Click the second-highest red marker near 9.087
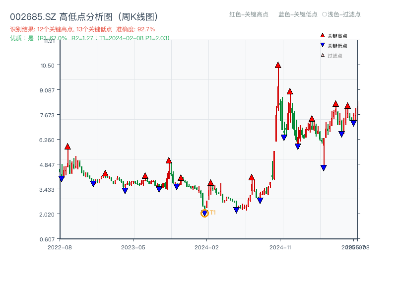Viewport: 397px width, 298px height. (x=290, y=91)
